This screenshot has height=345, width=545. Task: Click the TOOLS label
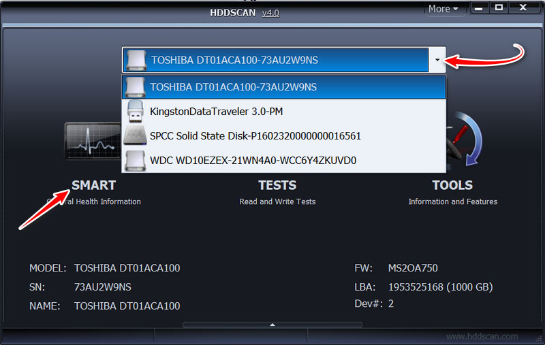[x=452, y=185]
